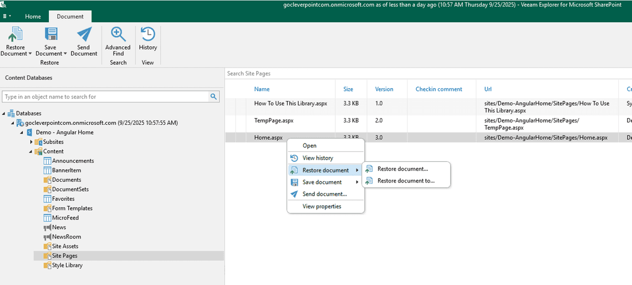Image resolution: width=632 pixels, height=285 pixels.
Task: Collapse the Databases tree node
Action: click(x=4, y=114)
